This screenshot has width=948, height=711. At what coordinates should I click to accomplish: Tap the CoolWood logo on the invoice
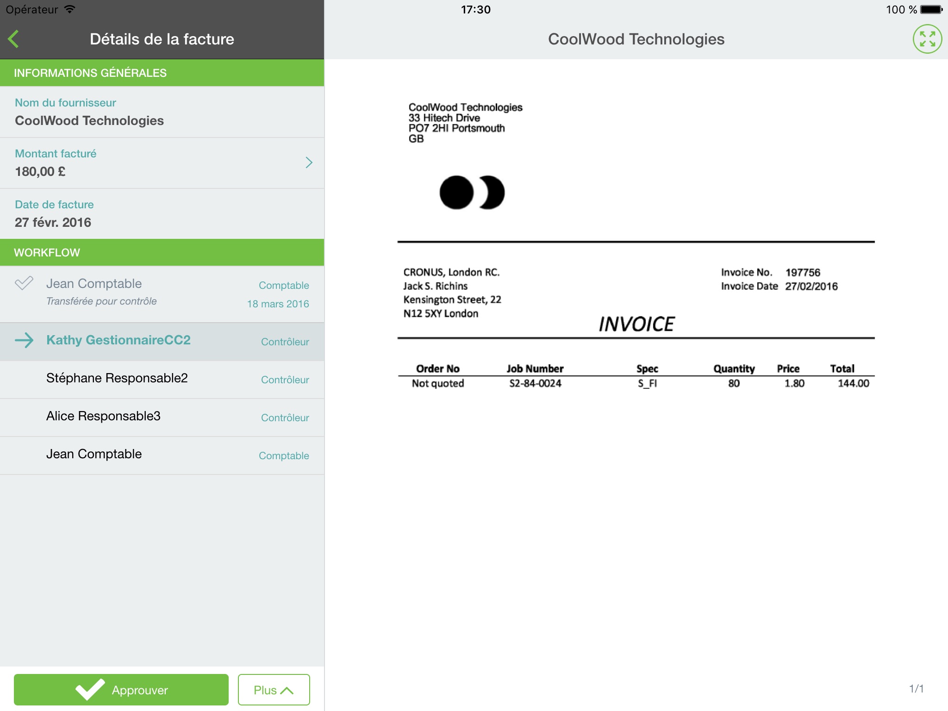472,193
